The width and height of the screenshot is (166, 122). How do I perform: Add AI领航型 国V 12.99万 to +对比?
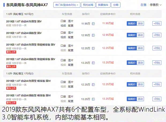(x=157, y=35)
